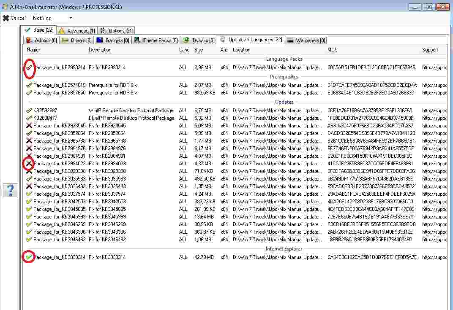This screenshot has height=310, width=453.
Task: Click the X icon beside Package_for_KB2984981
Action: click(29, 156)
